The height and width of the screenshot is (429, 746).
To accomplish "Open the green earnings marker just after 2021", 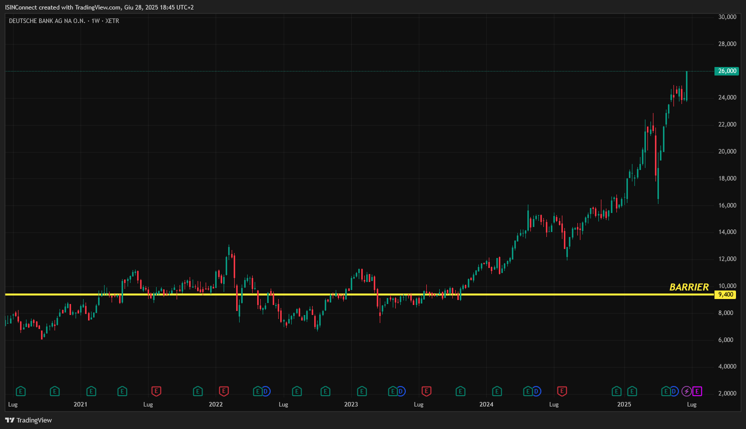I will [x=91, y=391].
